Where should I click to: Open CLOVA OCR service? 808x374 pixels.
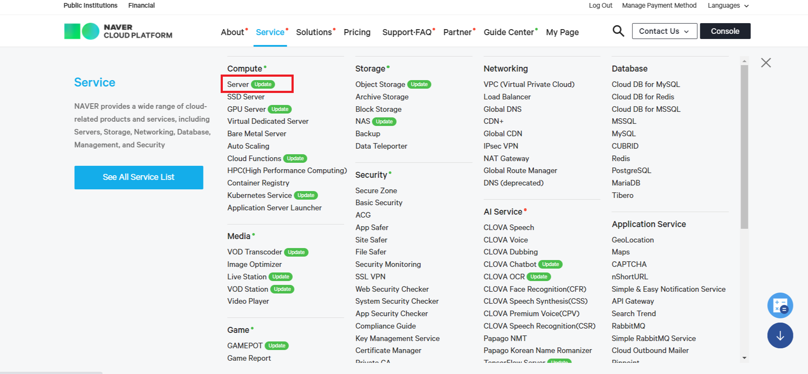[x=504, y=277]
